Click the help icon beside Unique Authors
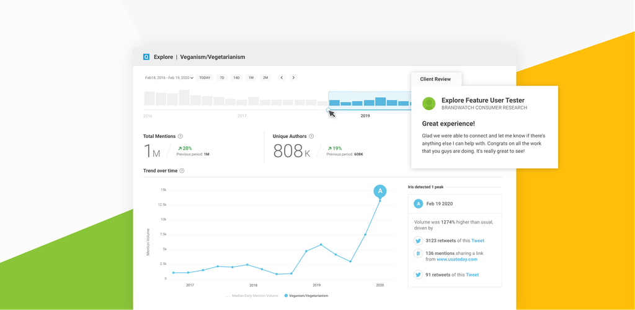 point(311,136)
